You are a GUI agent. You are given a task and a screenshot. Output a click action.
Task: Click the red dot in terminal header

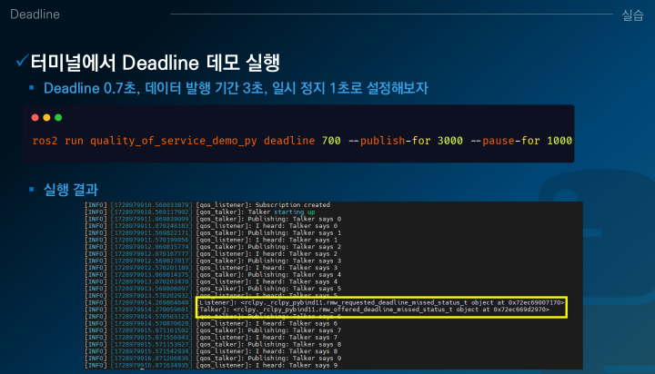point(35,118)
